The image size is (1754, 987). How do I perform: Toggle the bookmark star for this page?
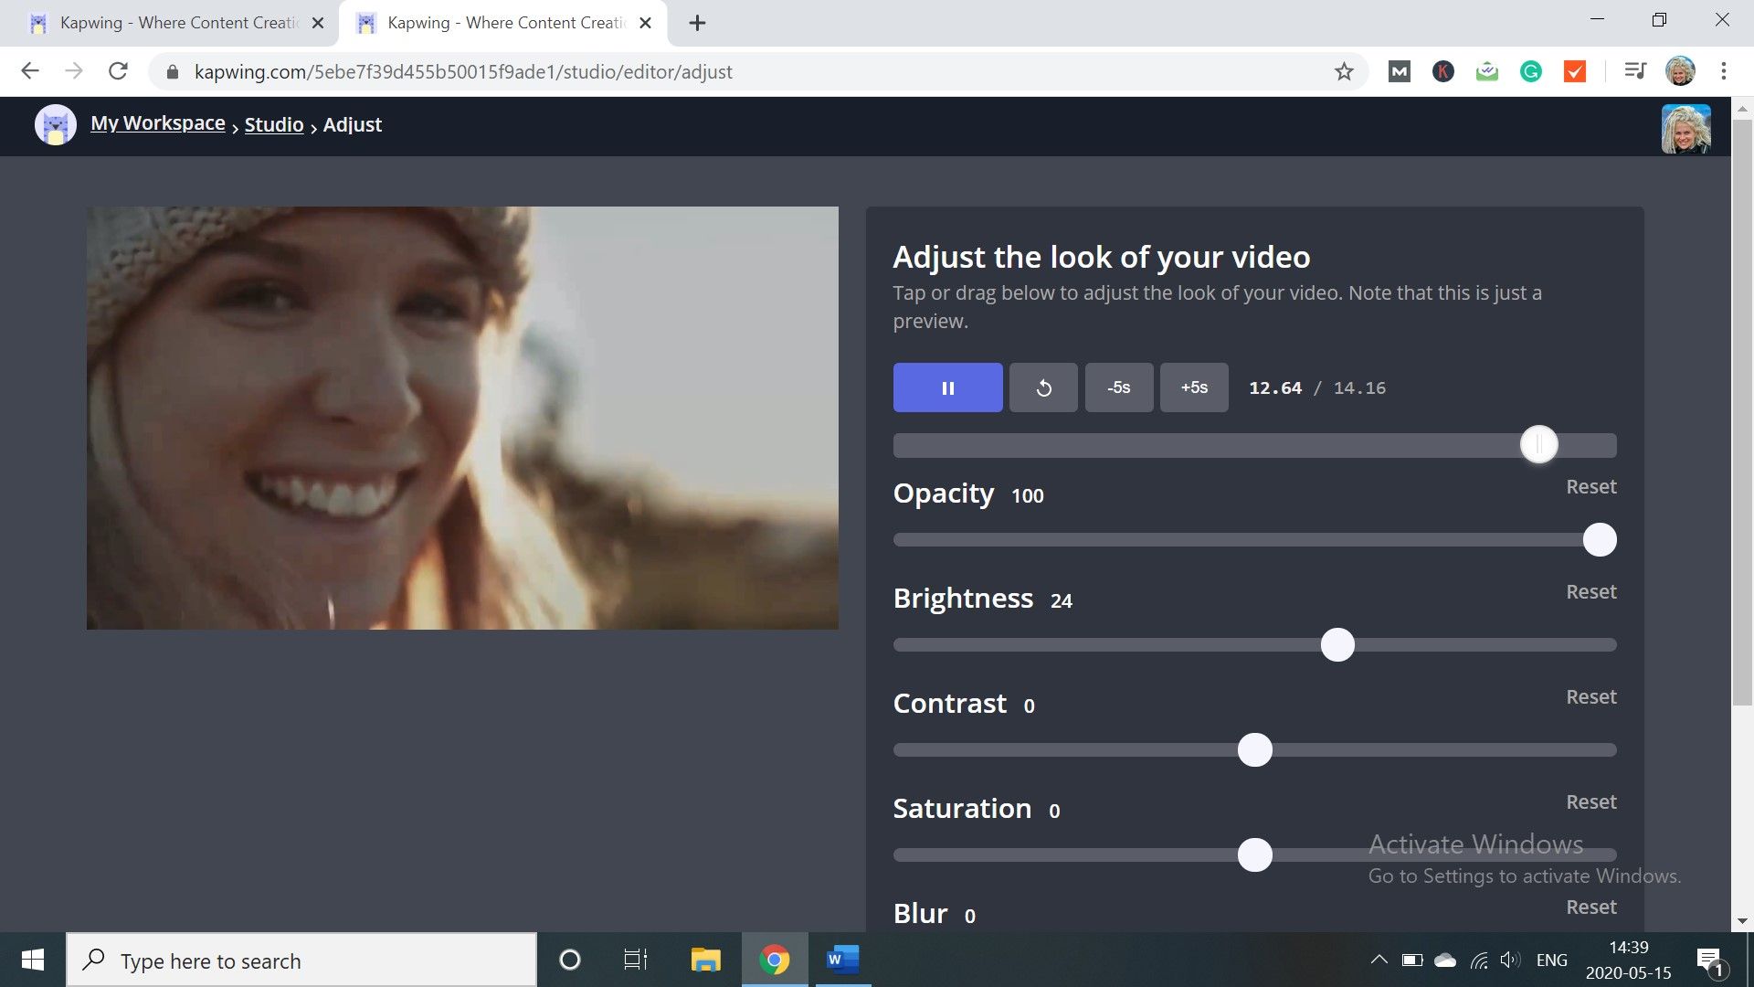click(1343, 70)
